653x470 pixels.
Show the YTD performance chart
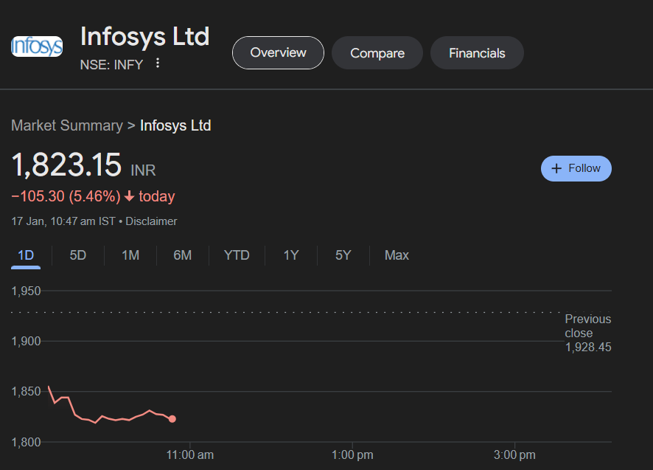237,255
